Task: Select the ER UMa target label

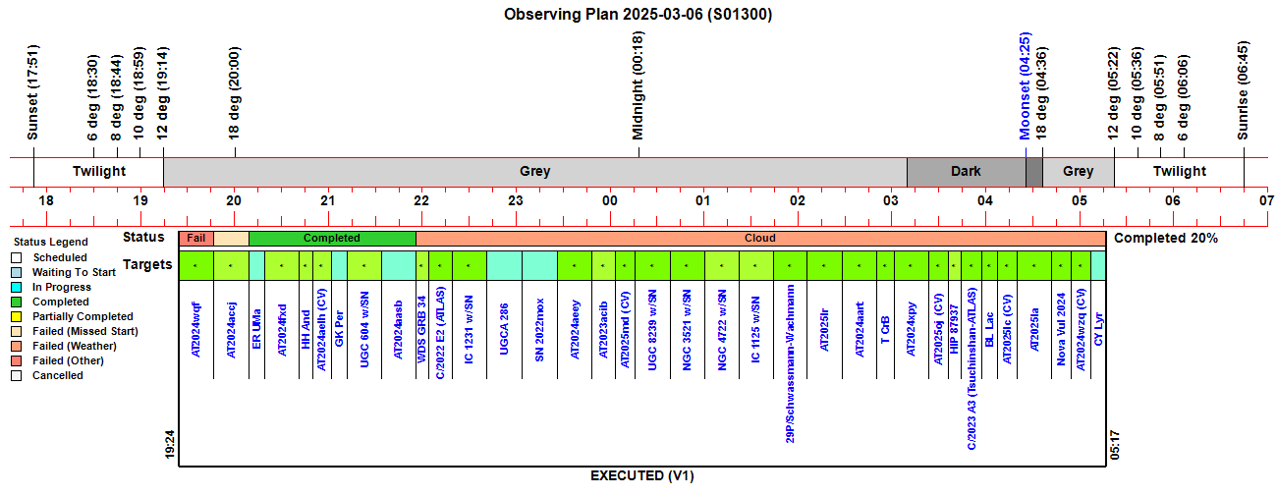Action: (x=257, y=321)
